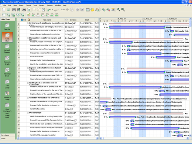Click the More Views panel button

pyautogui.click(x=8, y=135)
